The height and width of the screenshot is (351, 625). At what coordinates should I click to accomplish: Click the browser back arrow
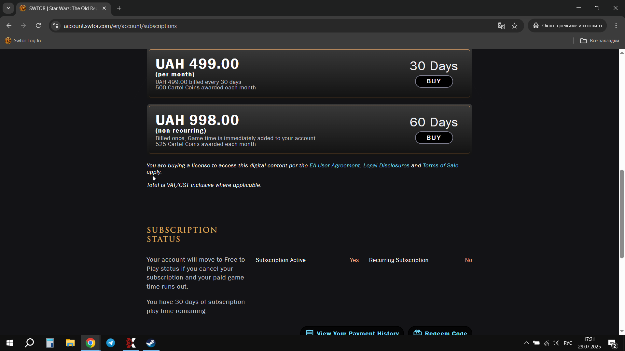[9, 26]
